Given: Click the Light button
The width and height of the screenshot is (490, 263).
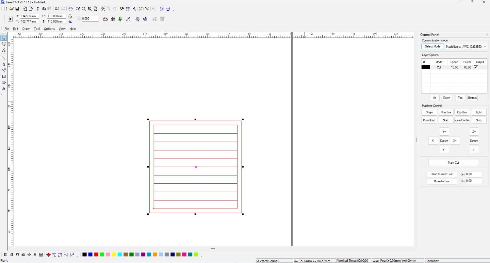Looking at the screenshot, I should tap(479, 112).
